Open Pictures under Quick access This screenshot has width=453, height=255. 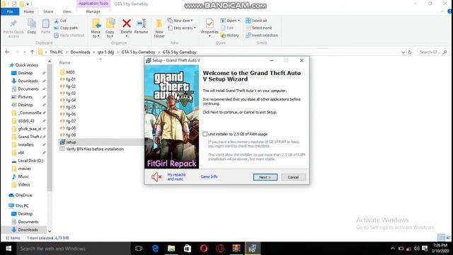click(x=25, y=97)
